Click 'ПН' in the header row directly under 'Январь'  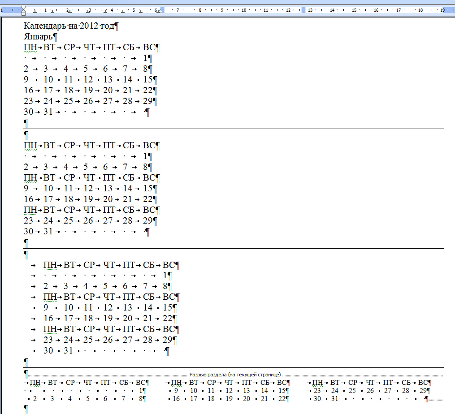pos(30,47)
